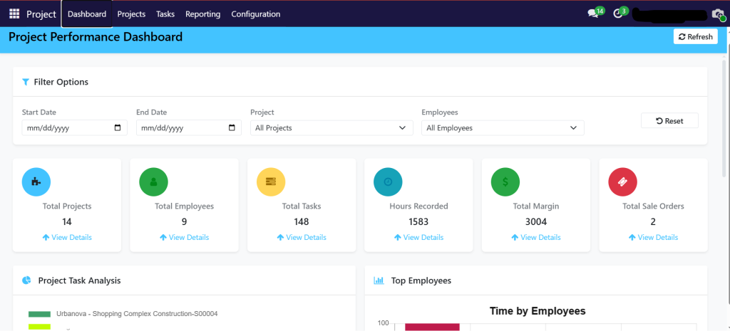Click the Total Projects value 14
The width and height of the screenshot is (730, 331).
point(66,222)
